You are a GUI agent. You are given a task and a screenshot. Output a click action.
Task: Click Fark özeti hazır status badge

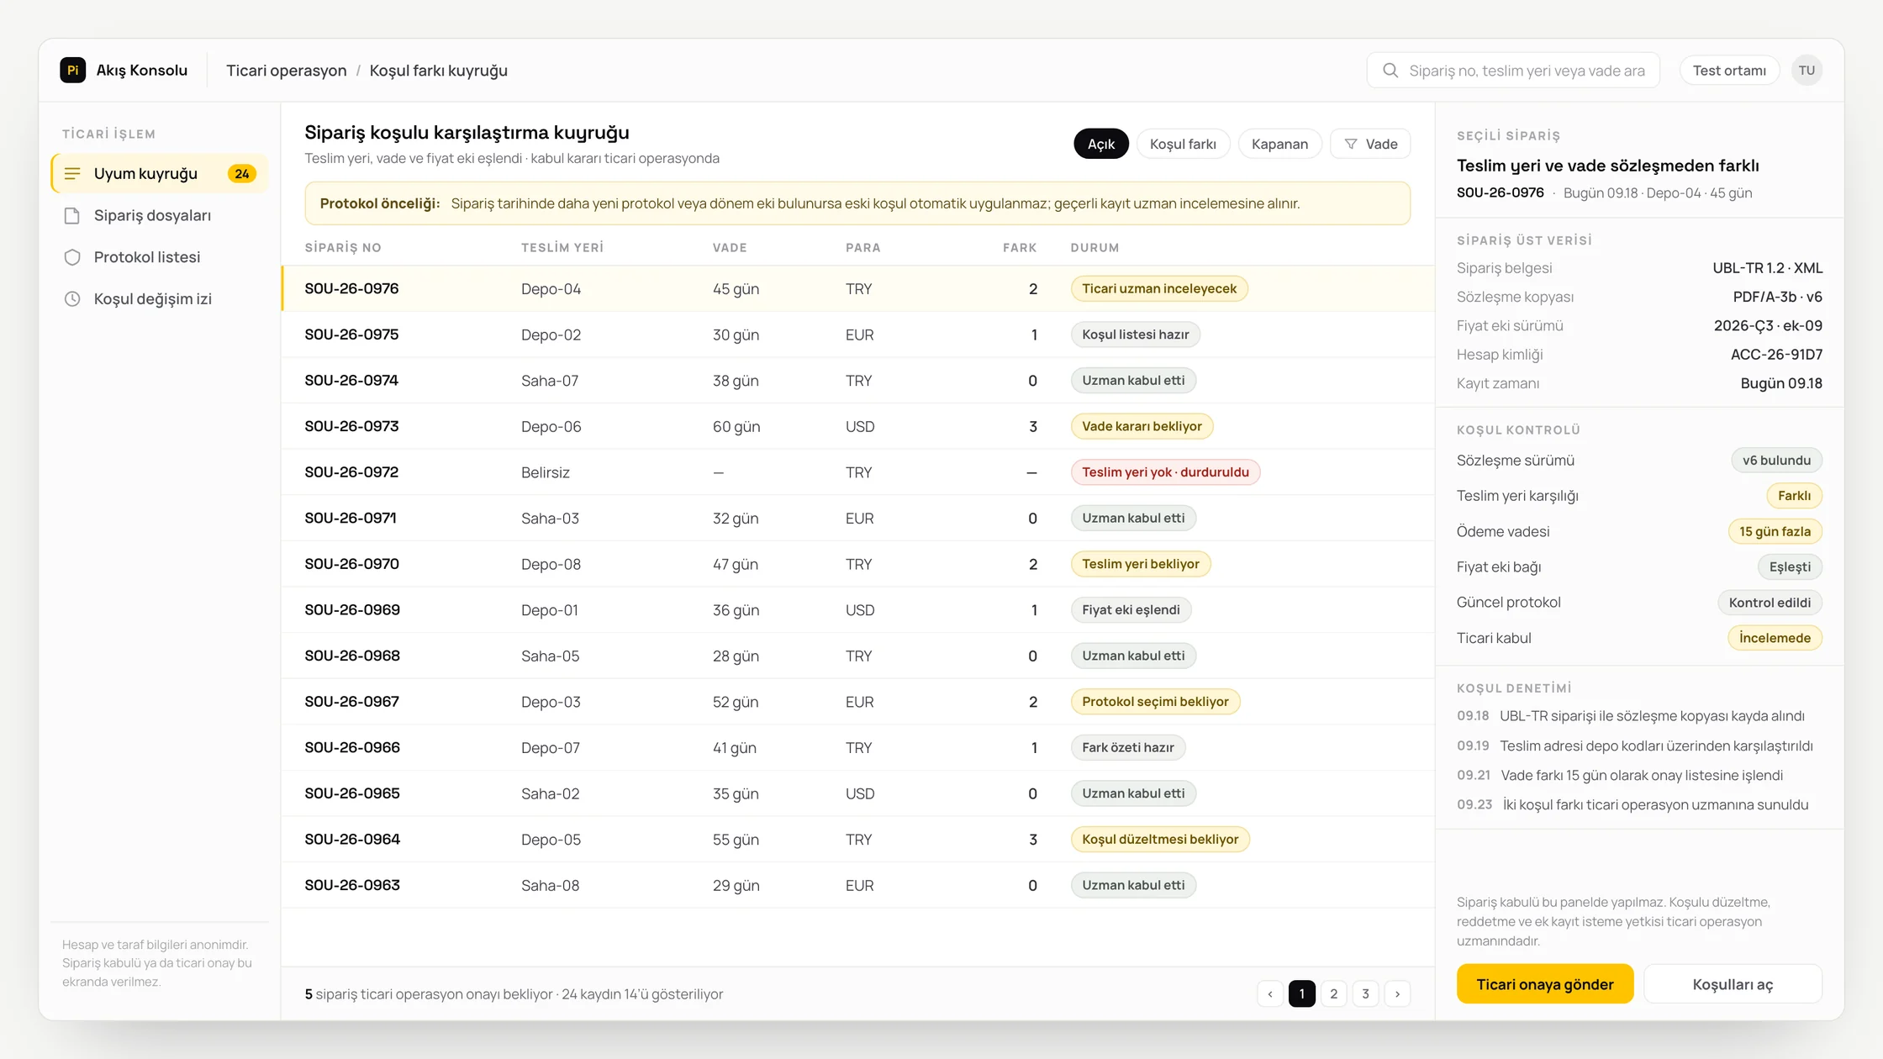[1128, 747]
